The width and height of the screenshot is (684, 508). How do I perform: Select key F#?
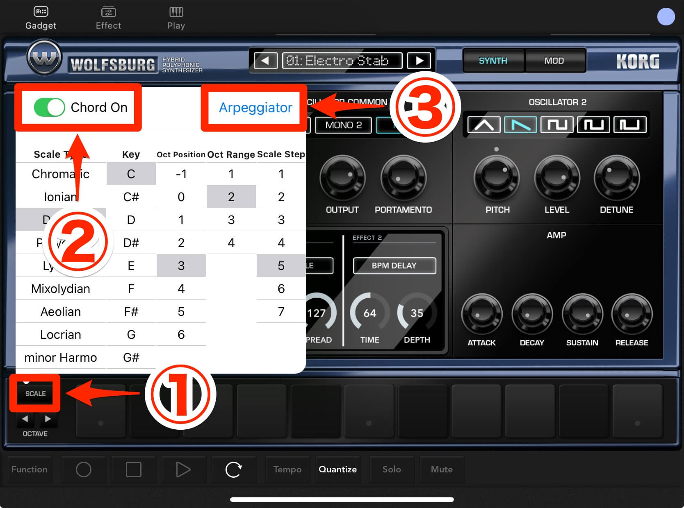coord(131,311)
